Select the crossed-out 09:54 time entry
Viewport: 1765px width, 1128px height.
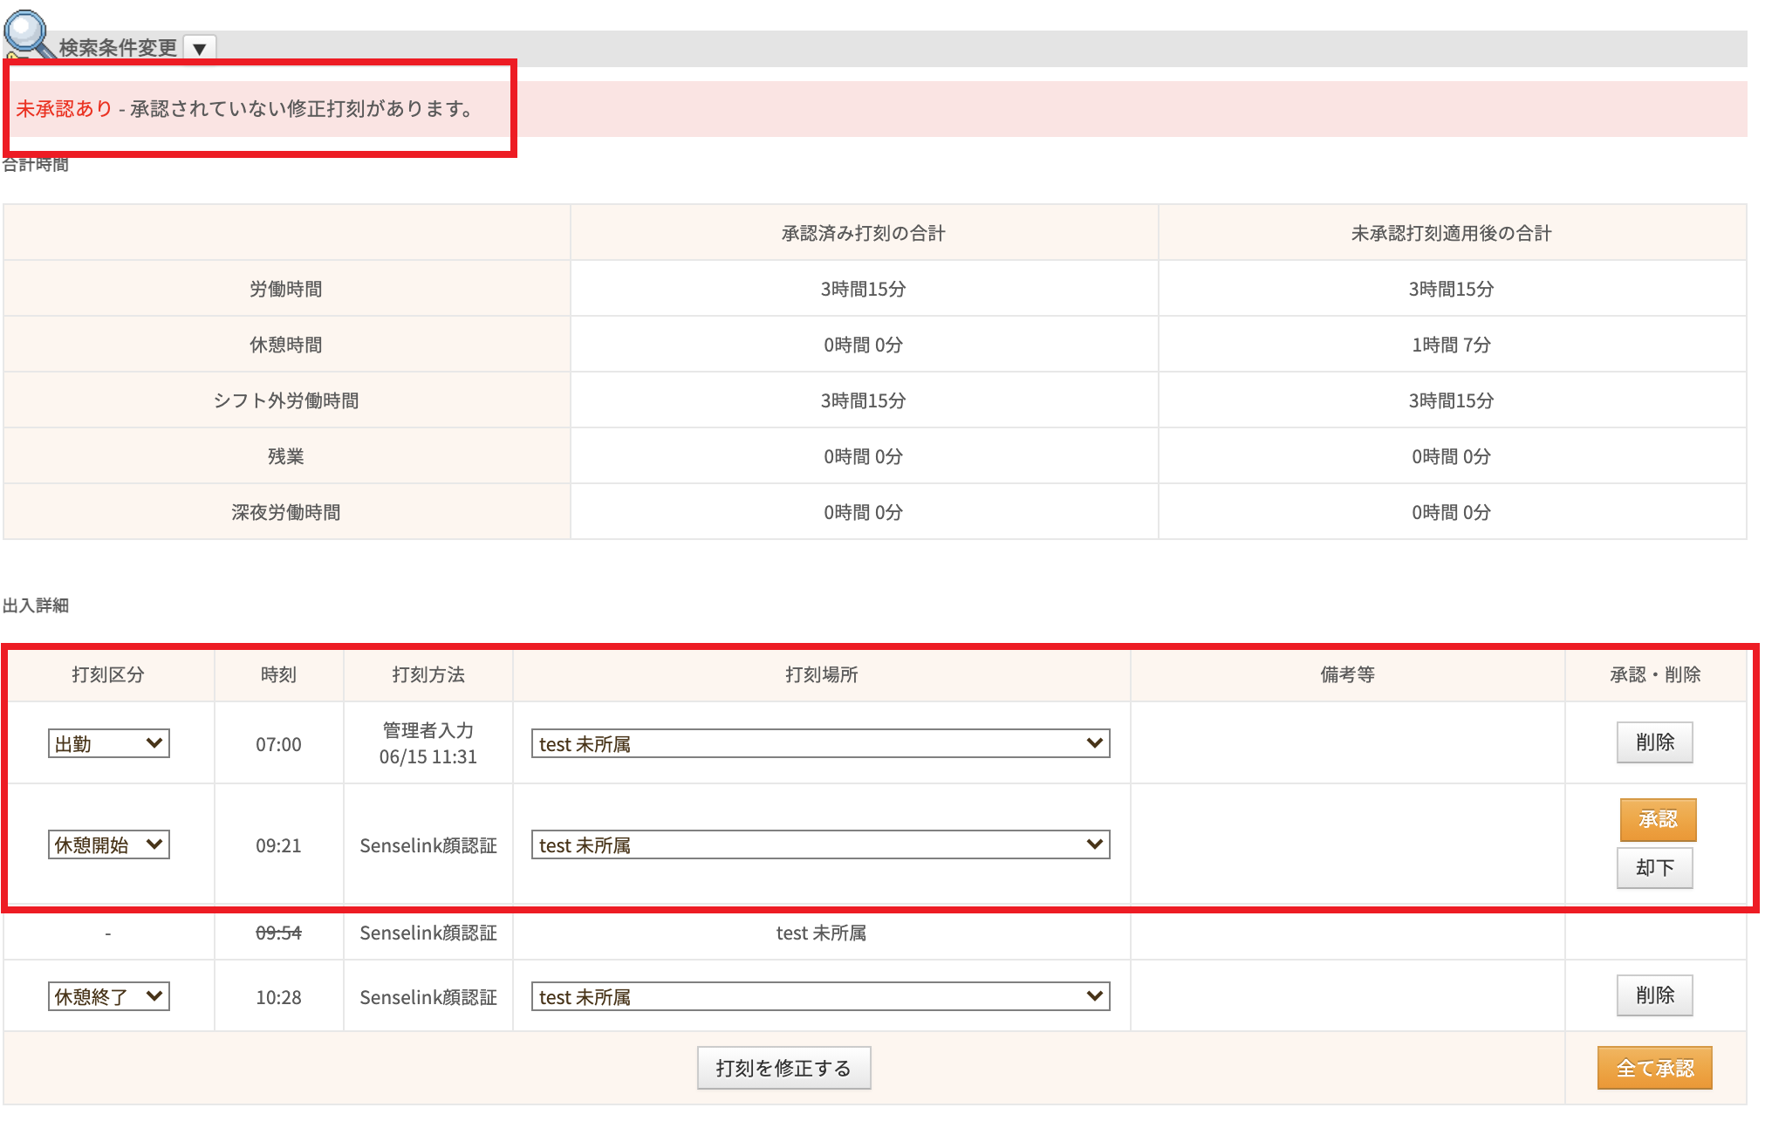coord(277,933)
